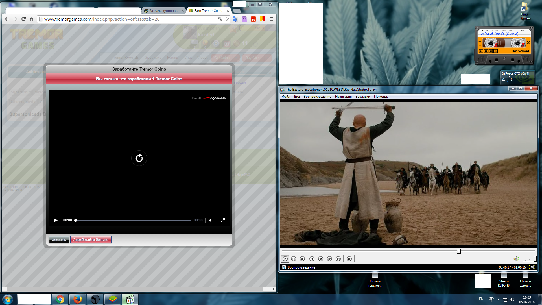The image size is (542, 305).
Task: Bookmark this page with the star icon
Action: (x=226, y=19)
